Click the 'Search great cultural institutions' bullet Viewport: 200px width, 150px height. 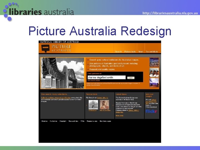coord(114,60)
